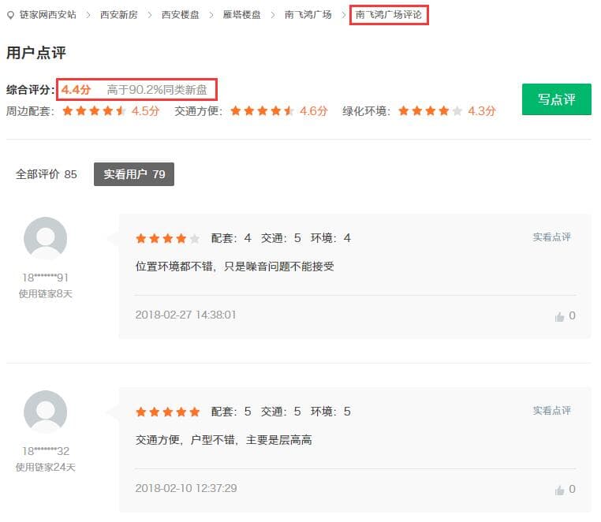Screen dimensions: 601x522
Task: Navigate to 南飞鸿广场 breadcrumb
Action: click(x=308, y=15)
